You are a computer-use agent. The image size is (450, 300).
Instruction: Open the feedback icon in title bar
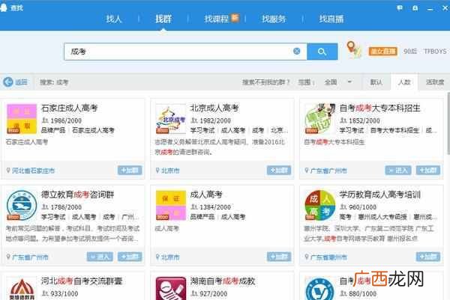(x=400, y=8)
